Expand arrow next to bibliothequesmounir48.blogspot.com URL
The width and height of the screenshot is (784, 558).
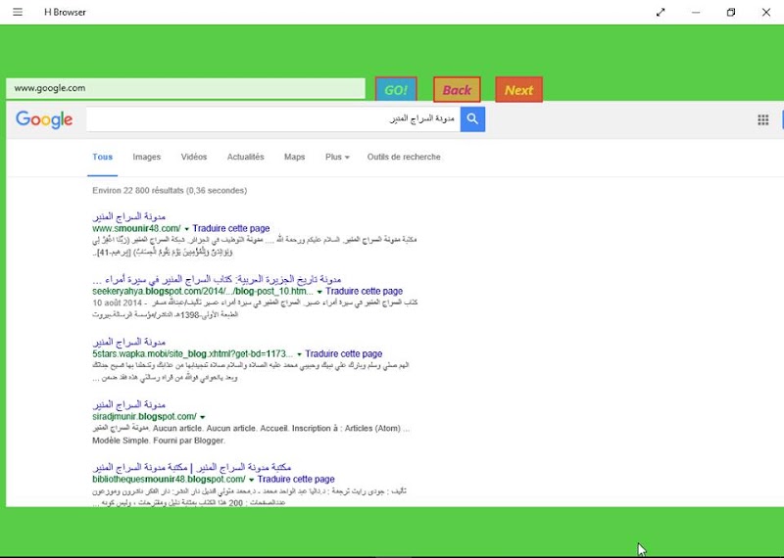[x=252, y=480]
